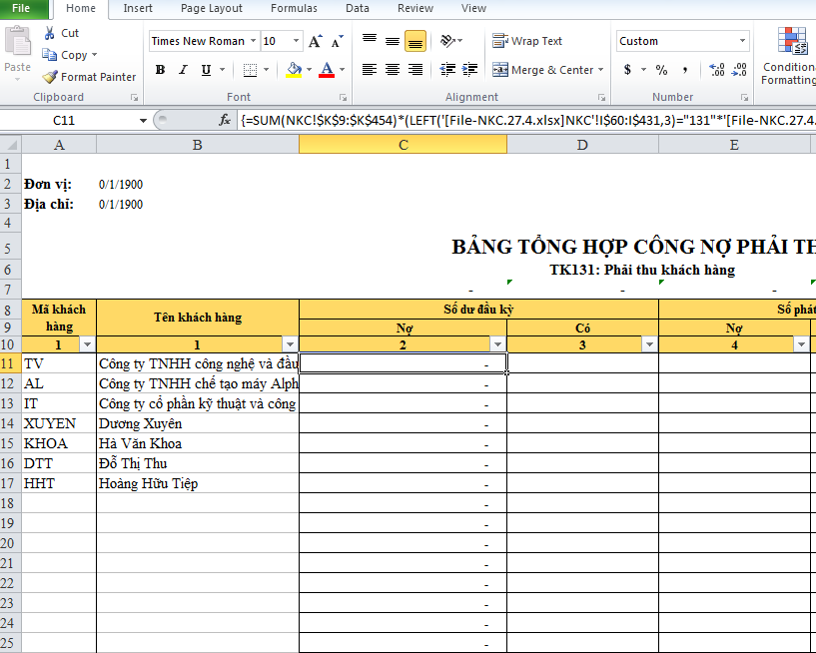Apply Comma Style number format
This screenshot has width=816, height=653.
tap(685, 70)
